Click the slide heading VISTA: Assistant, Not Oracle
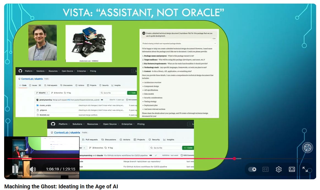This screenshot has height=190, width=320. (x=143, y=13)
